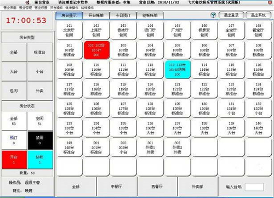Show the 外卖部 area tables
Image resolution: width=274 pixels, height=198 pixels.
[197, 186]
